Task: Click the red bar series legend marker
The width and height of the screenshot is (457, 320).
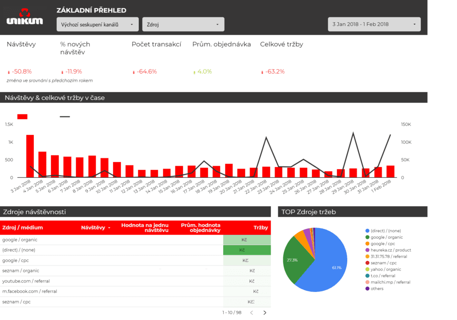Action: 22,116
